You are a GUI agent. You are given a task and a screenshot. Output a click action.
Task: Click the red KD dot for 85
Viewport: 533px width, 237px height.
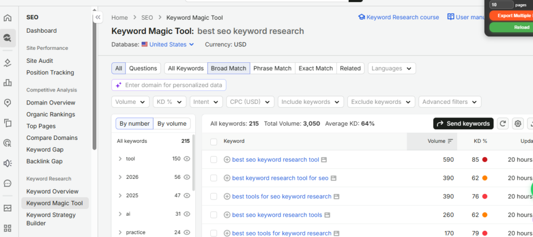485,160
